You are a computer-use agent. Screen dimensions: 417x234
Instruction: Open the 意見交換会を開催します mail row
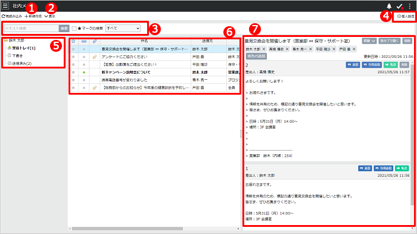click(145, 49)
